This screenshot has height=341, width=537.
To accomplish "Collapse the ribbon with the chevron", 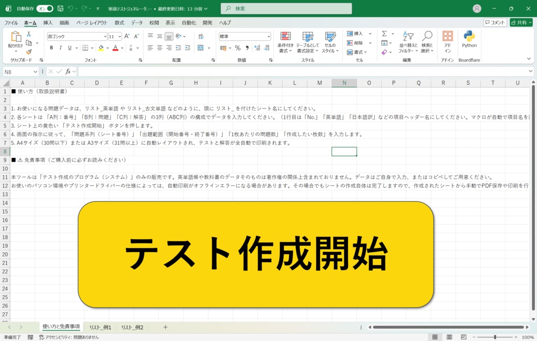I will (x=529, y=59).
